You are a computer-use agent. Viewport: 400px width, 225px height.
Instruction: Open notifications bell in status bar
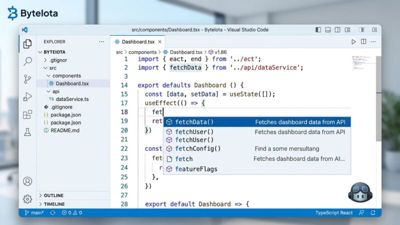(373, 212)
